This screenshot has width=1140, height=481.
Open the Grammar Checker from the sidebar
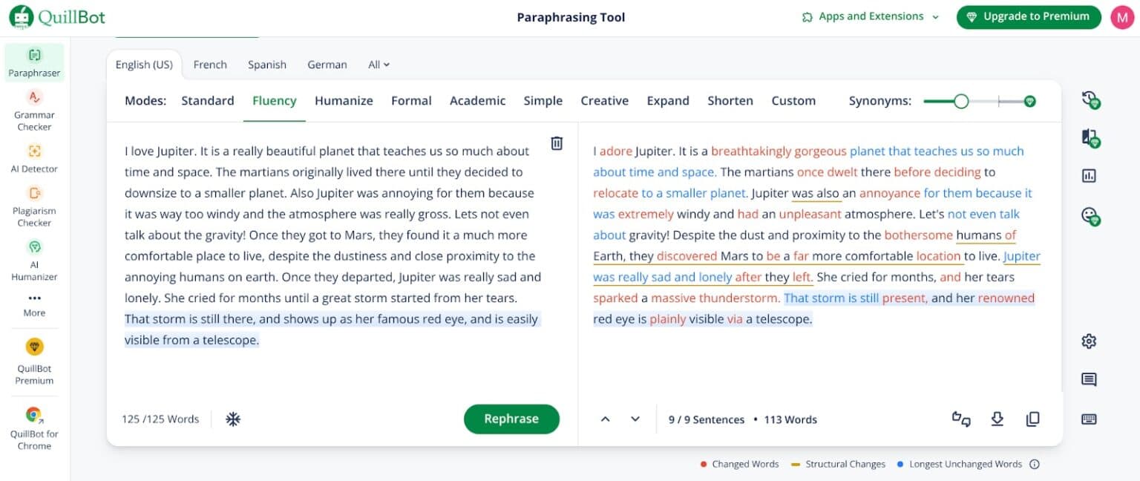coord(34,110)
